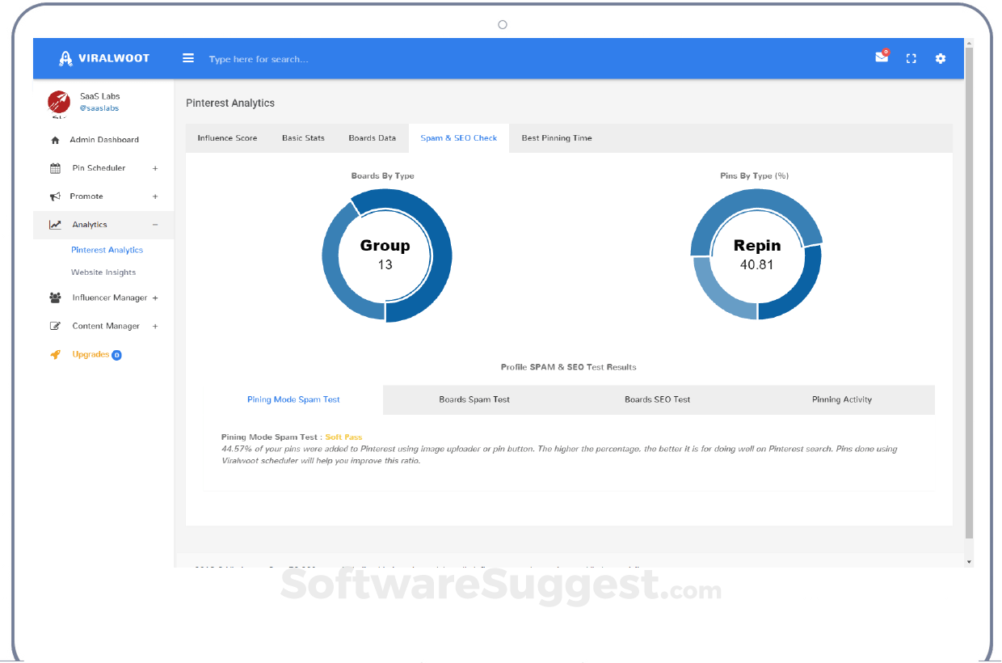The image size is (1002, 663).
Task: Click the @saaslabs profile link
Action: 99,108
